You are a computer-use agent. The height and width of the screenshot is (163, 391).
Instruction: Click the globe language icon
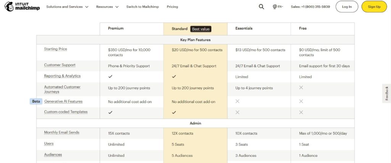pos(275,7)
